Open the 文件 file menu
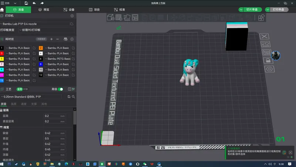The image size is (296, 167). click(x=5, y=3)
